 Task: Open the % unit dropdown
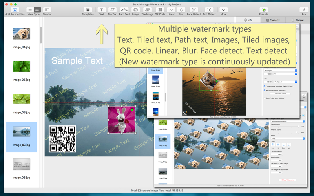[x=285, y=74]
